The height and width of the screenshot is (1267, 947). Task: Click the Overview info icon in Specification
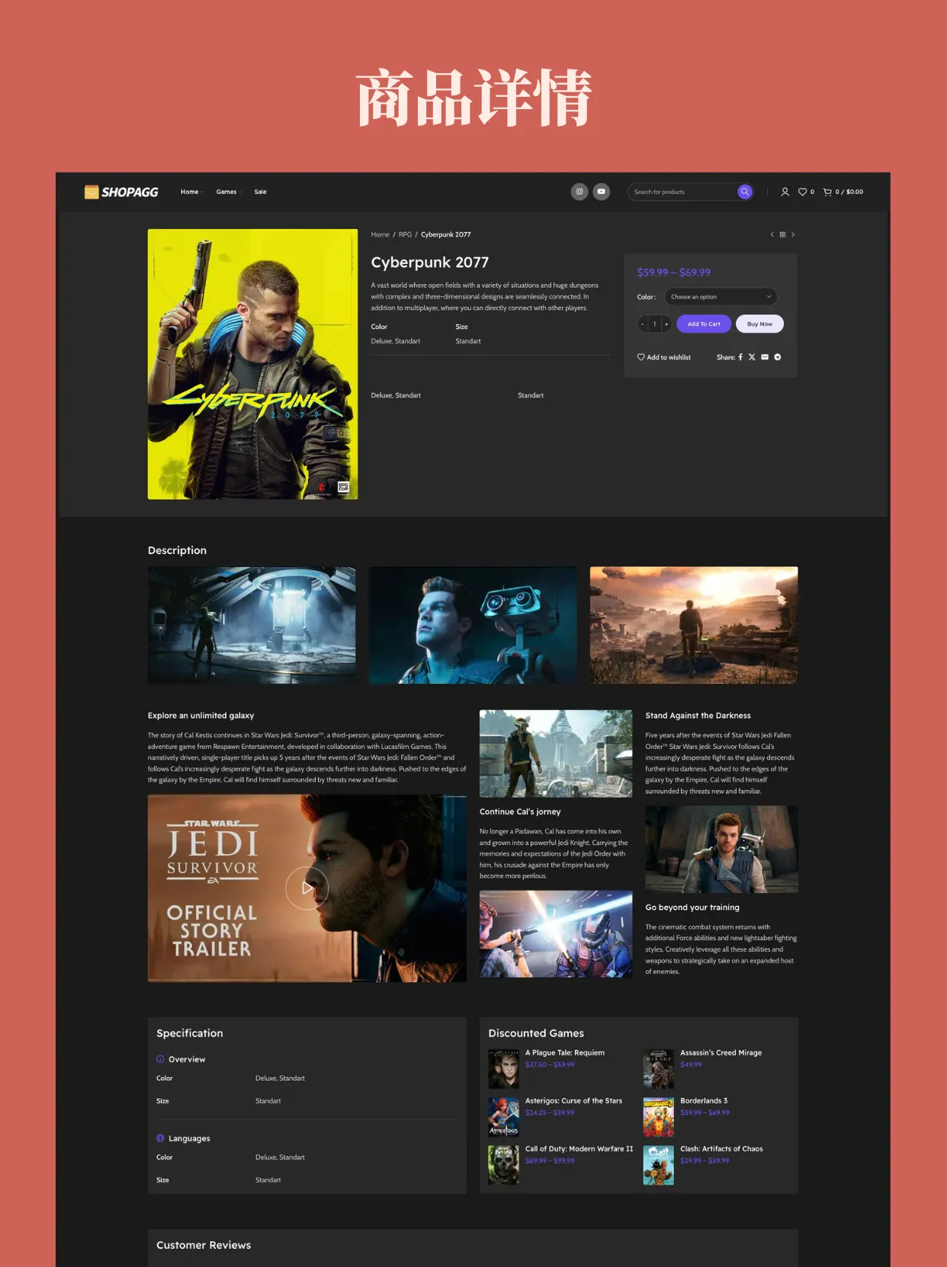(x=160, y=1059)
